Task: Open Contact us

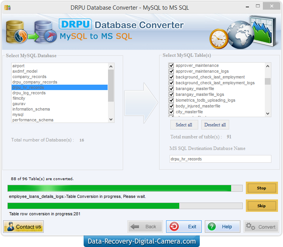Action: pyautogui.click(x=24, y=227)
